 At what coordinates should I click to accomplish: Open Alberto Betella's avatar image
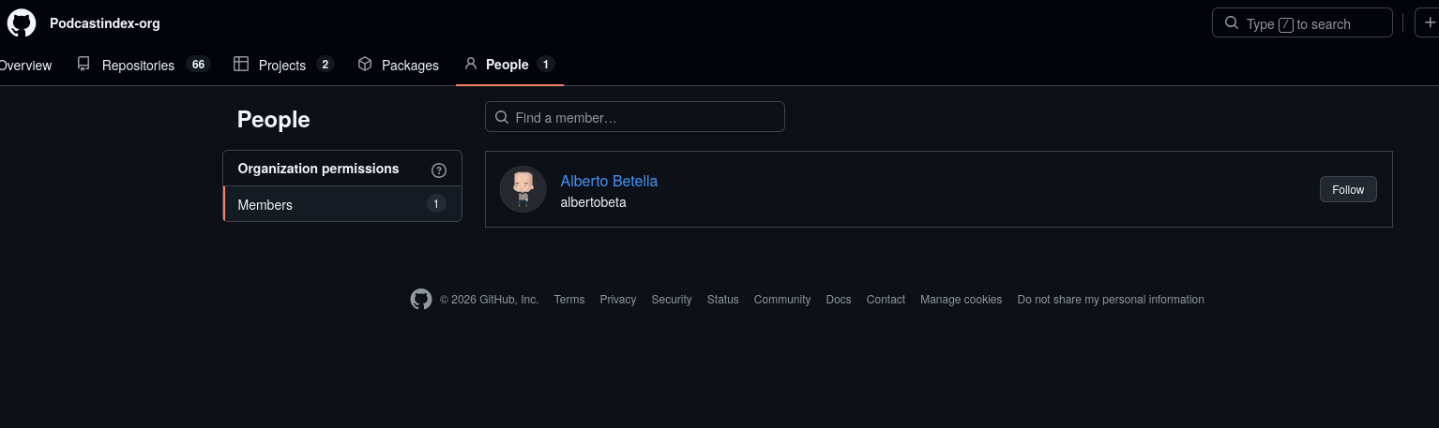tap(523, 189)
